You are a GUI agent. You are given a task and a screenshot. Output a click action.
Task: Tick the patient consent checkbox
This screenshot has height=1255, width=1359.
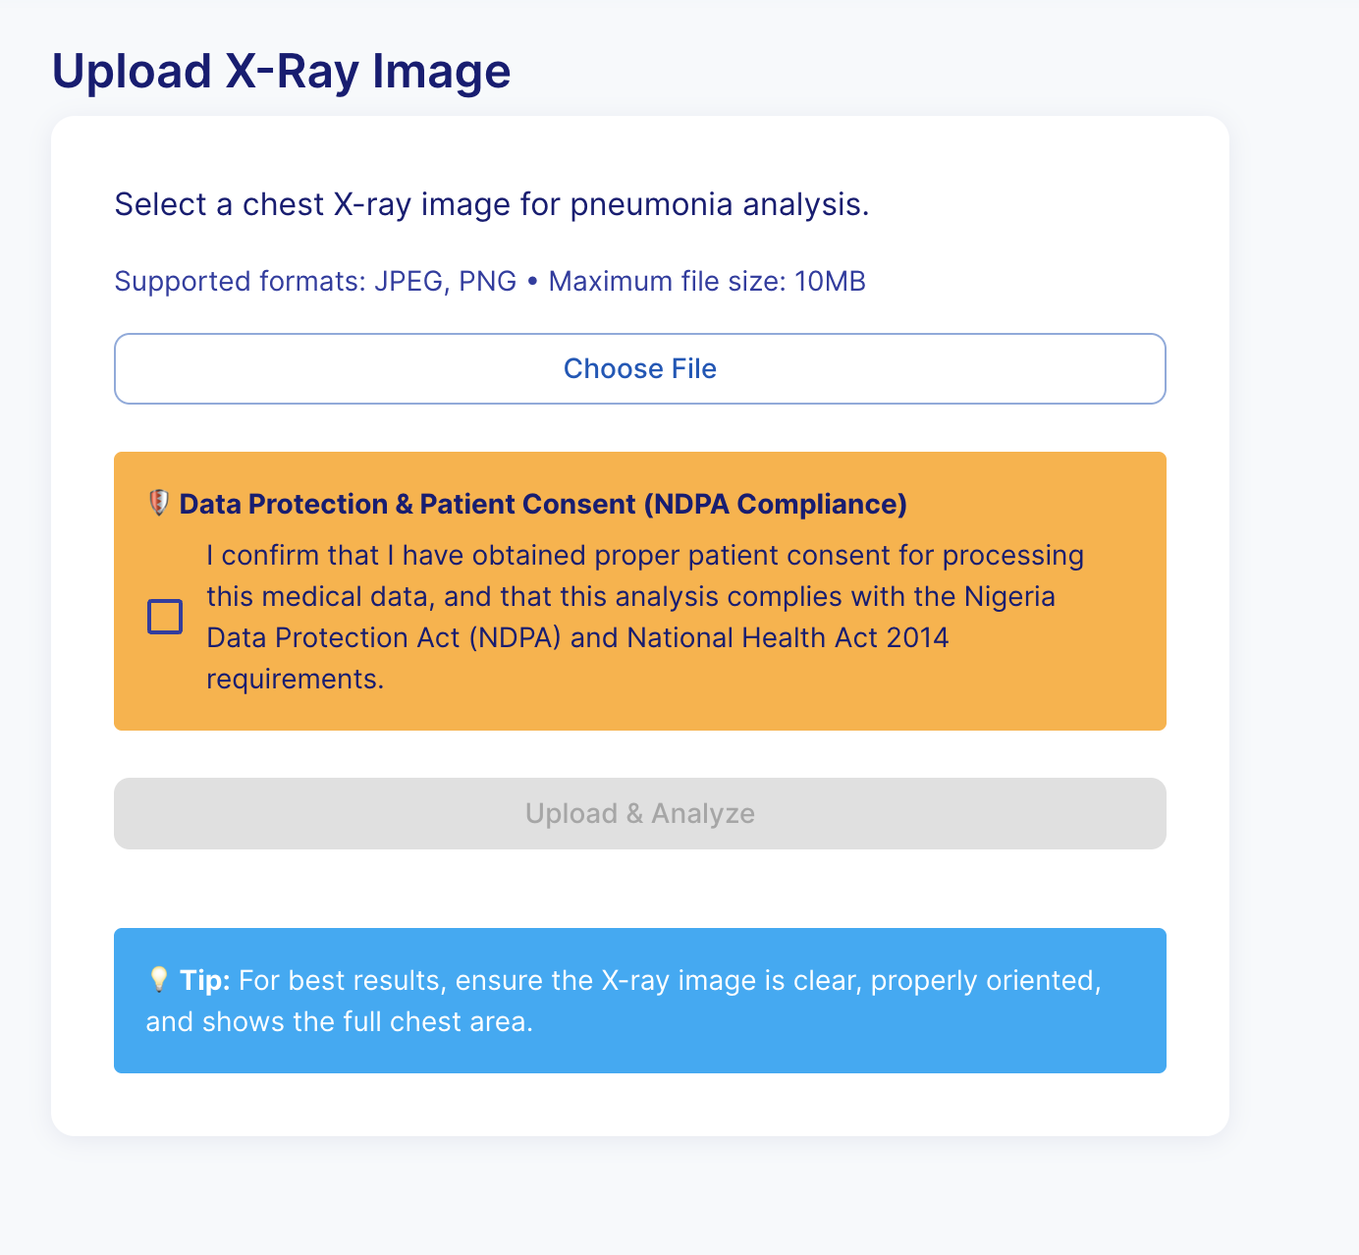point(165,617)
